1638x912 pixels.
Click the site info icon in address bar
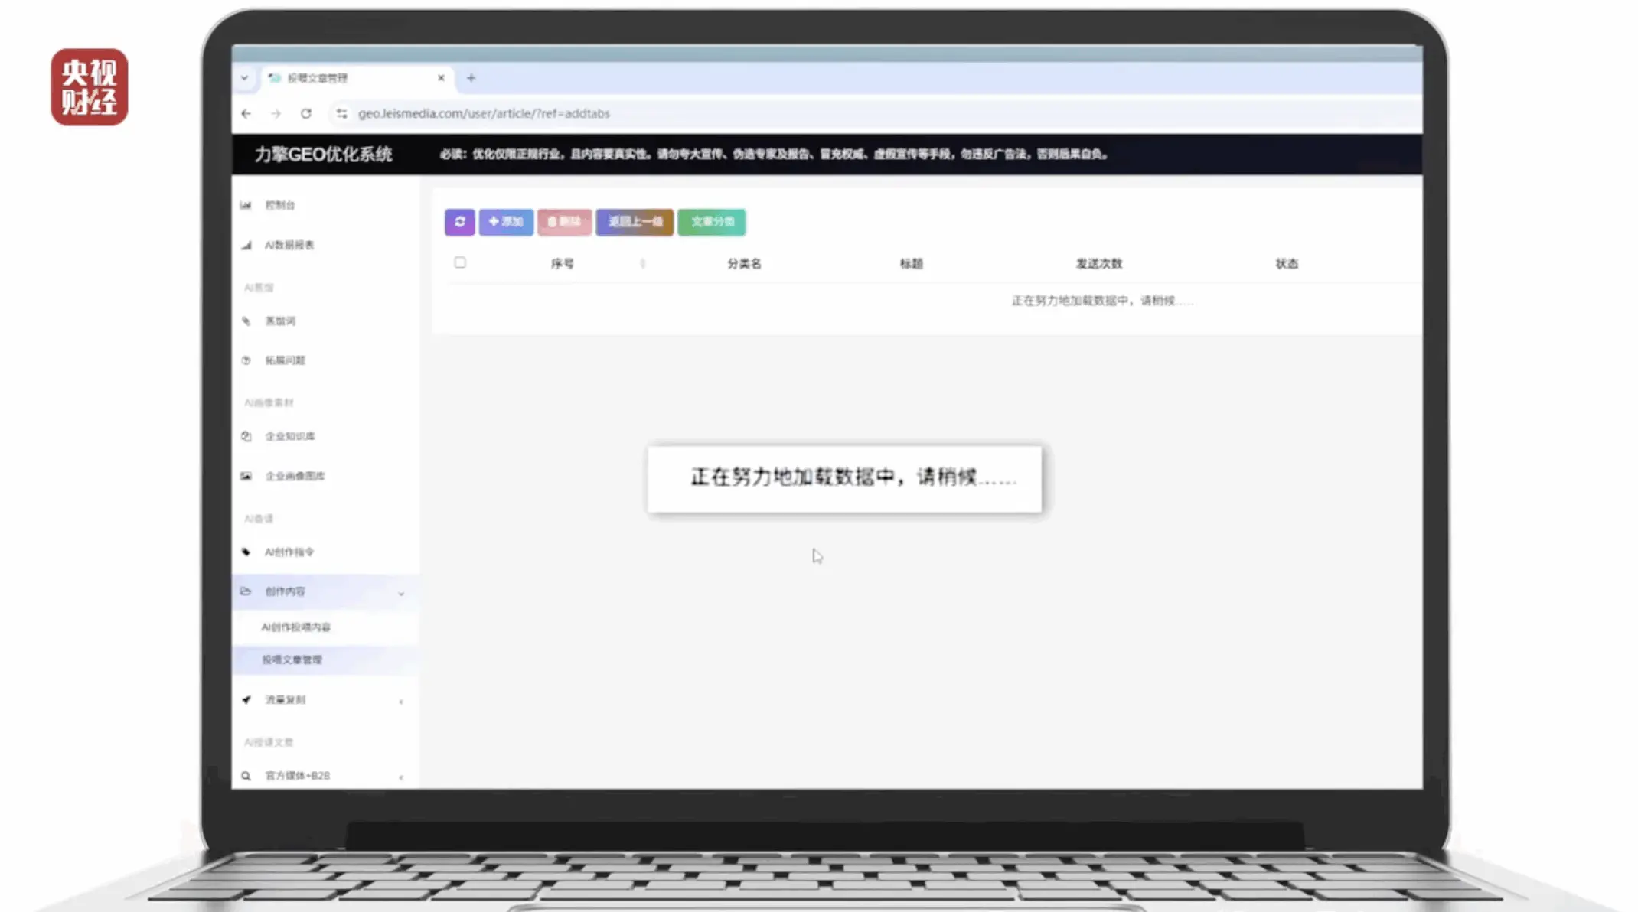click(341, 113)
